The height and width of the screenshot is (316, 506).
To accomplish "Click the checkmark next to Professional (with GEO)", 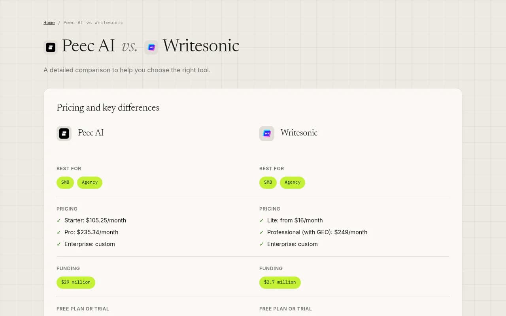I will [262, 232].
